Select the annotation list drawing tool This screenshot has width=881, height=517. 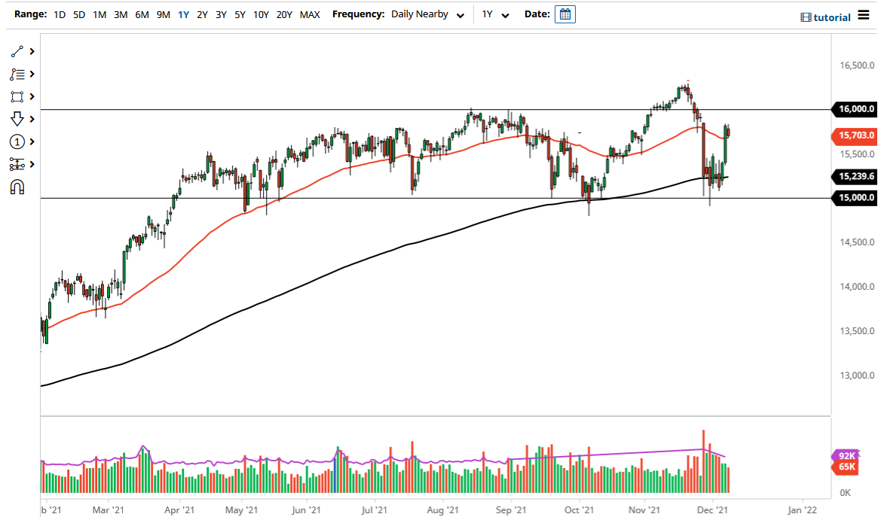pyautogui.click(x=15, y=74)
